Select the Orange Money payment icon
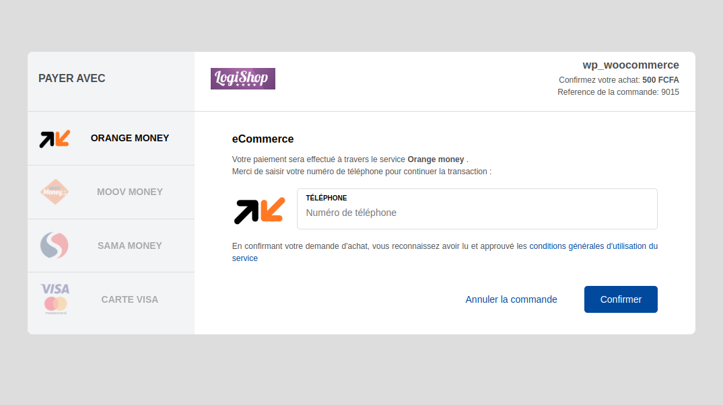723x405 pixels. point(54,138)
